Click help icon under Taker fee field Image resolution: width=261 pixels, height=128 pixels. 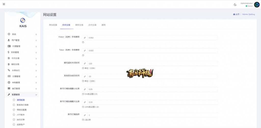point(83,55)
